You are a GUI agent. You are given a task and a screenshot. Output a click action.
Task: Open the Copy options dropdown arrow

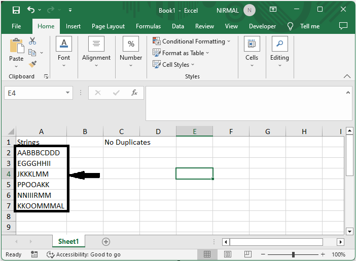tap(42, 53)
